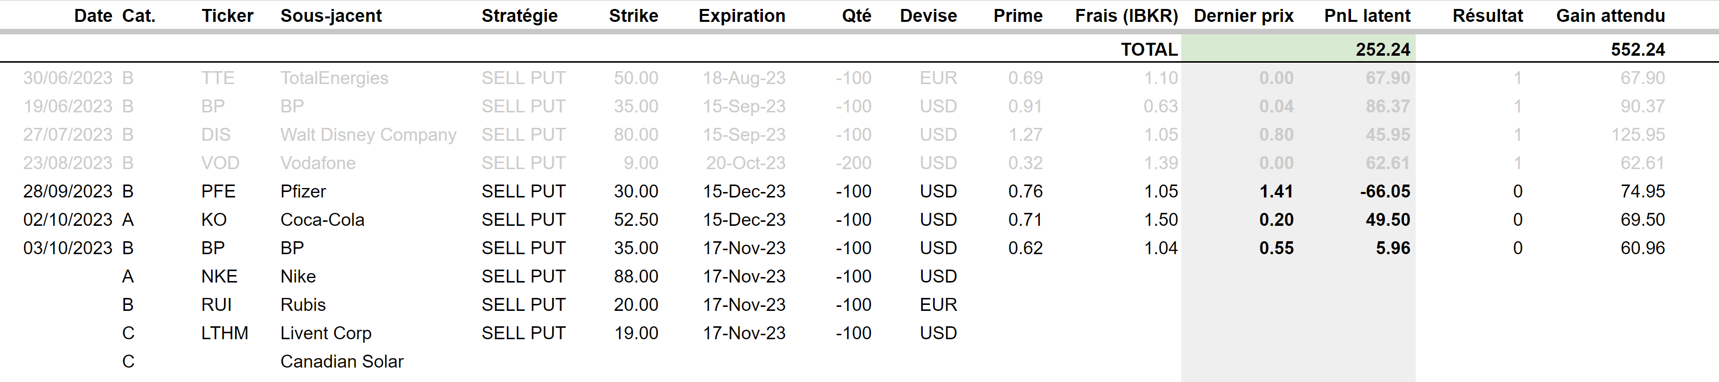Click the BP last price 0.55
This screenshot has height=382, width=1719.
click(1276, 248)
